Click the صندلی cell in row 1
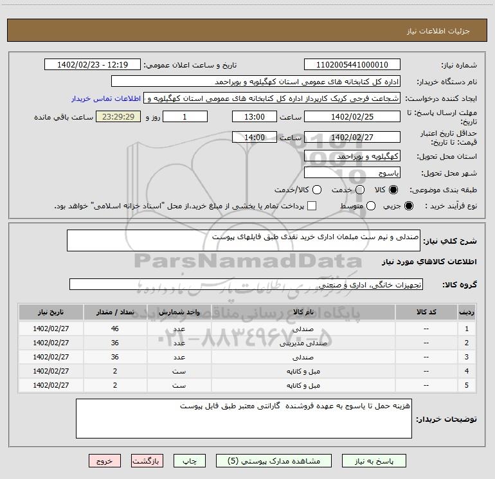 click(x=303, y=329)
